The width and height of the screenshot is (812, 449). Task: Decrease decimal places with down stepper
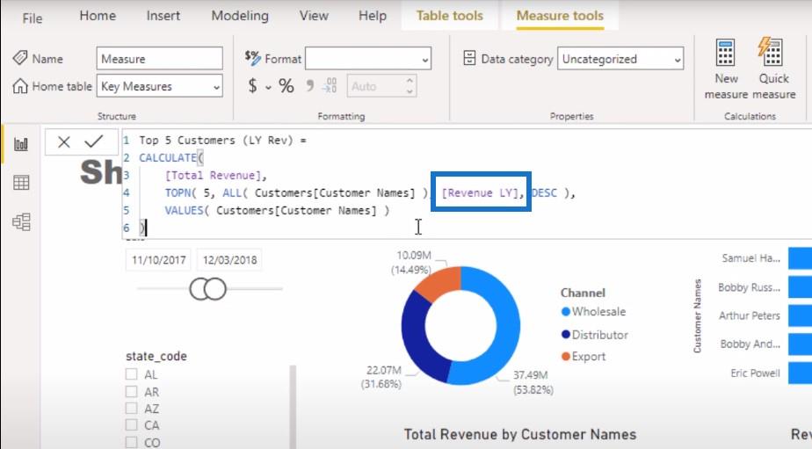(x=410, y=91)
